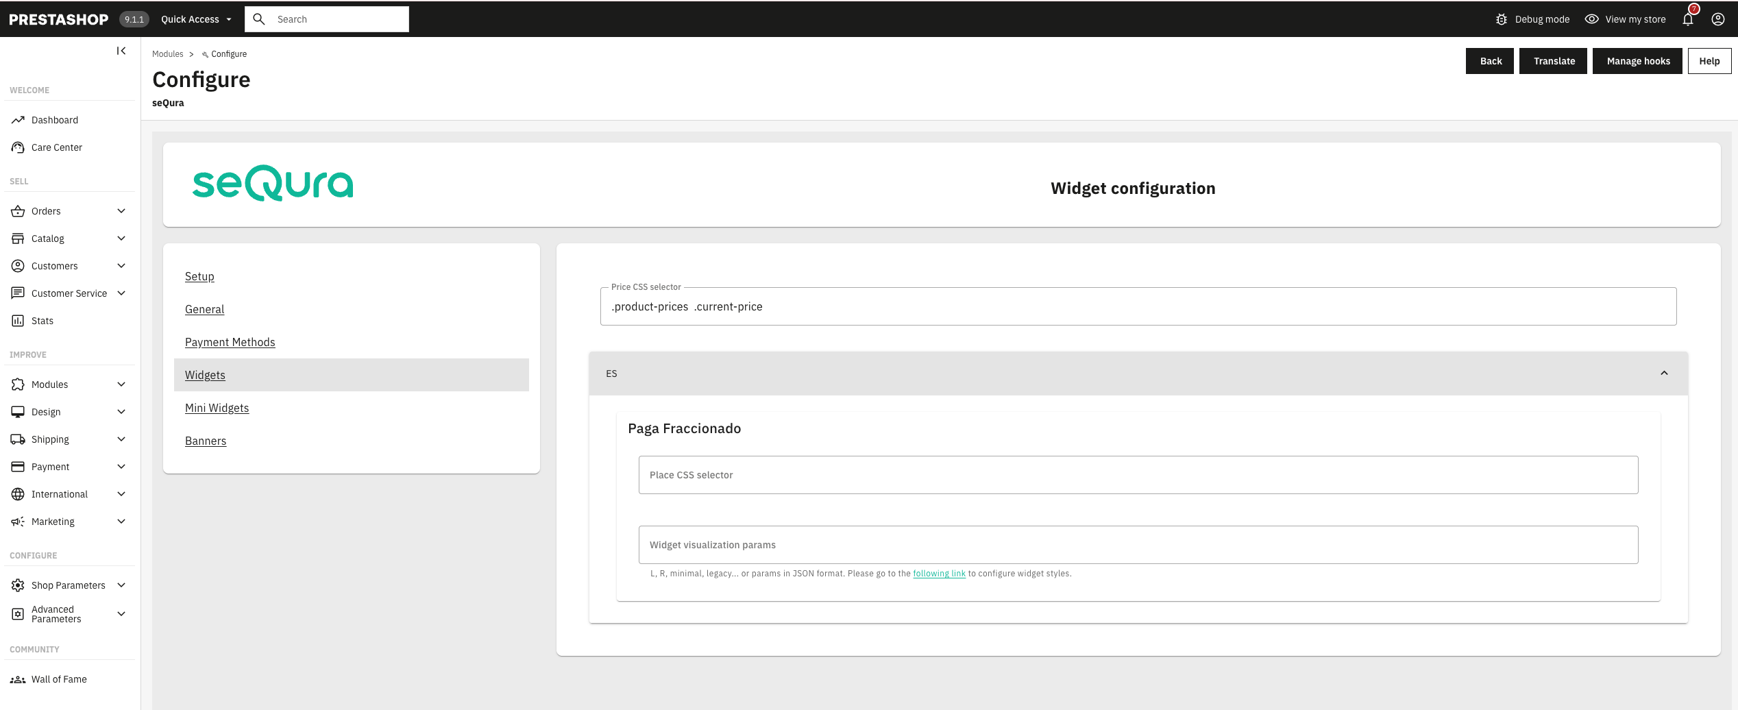
Task: Click the Catalog store icon
Action: click(18, 238)
